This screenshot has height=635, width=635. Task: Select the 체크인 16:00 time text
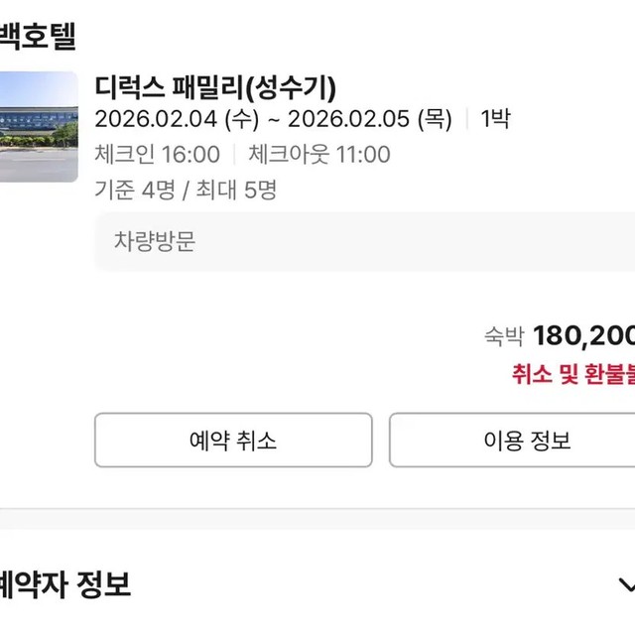[157, 155]
